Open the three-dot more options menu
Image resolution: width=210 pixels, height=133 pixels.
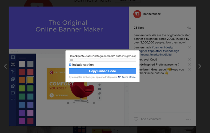(x=189, y=119)
